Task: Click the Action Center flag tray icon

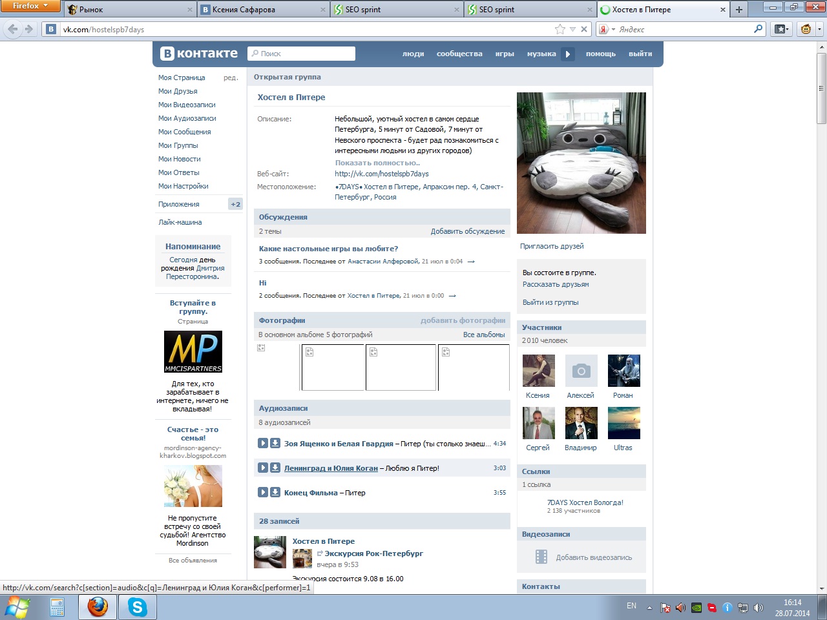Action: 665,608
